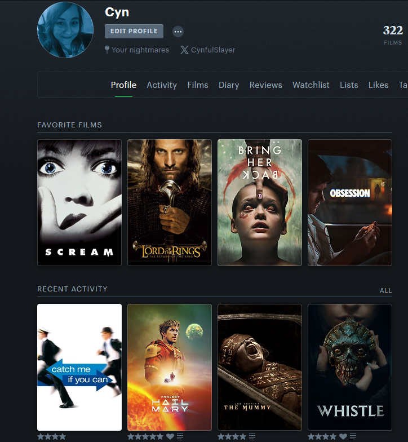Open the Reviews tab

pos(266,85)
